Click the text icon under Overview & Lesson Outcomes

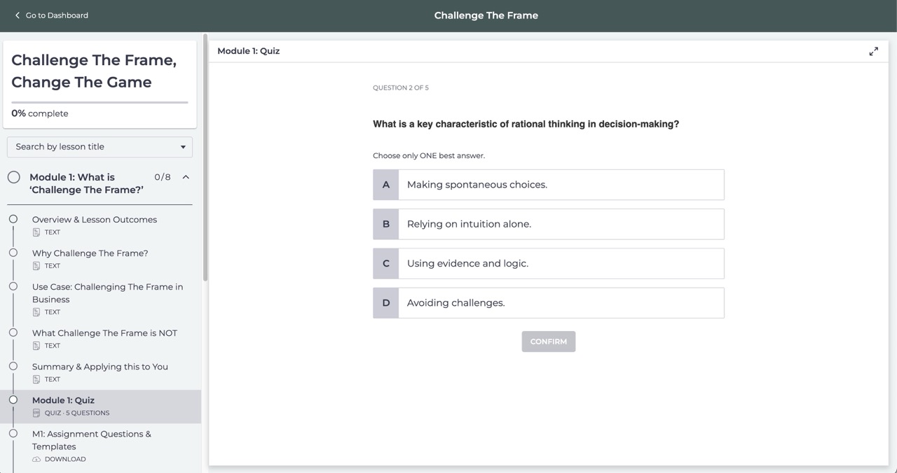click(x=36, y=232)
